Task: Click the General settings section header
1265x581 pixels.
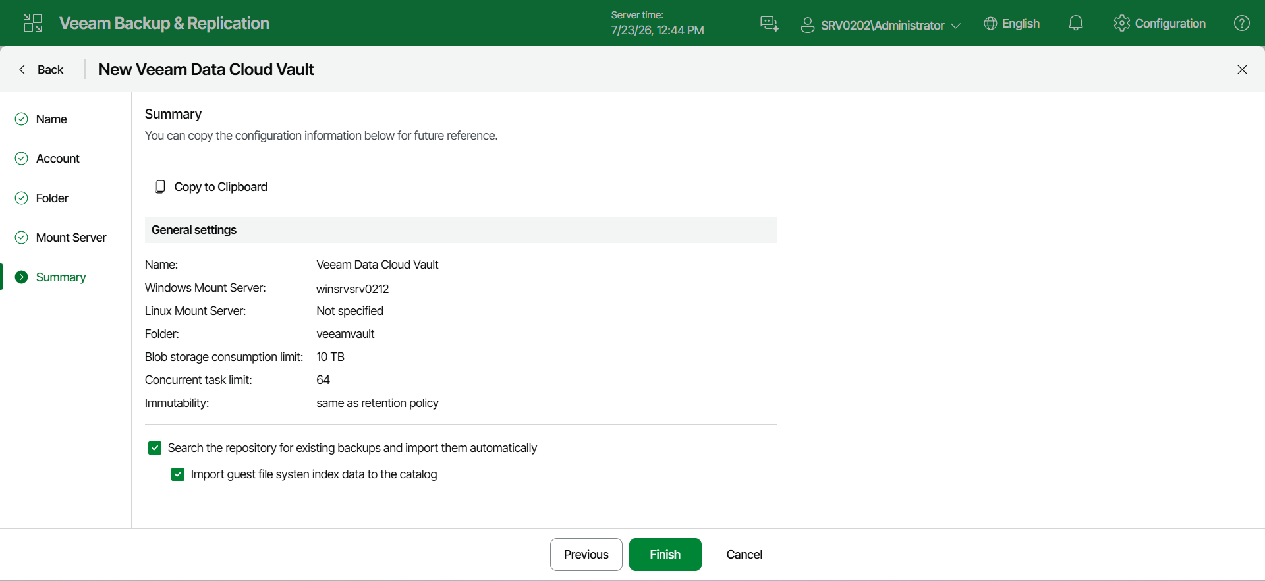Action: (461, 230)
